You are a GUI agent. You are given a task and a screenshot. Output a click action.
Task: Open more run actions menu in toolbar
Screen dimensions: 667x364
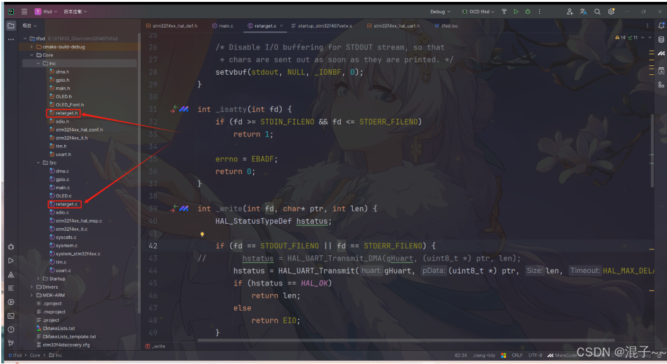click(539, 11)
